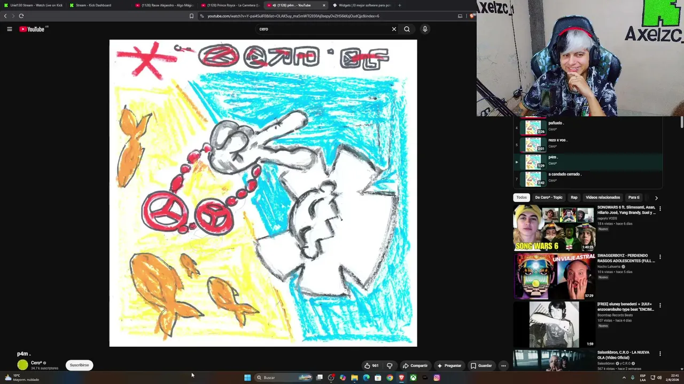Screen dimensions: 684x384
Task: Open more actions menu beside Guardar
Action: pyautogui.click(x=503, y=365)
